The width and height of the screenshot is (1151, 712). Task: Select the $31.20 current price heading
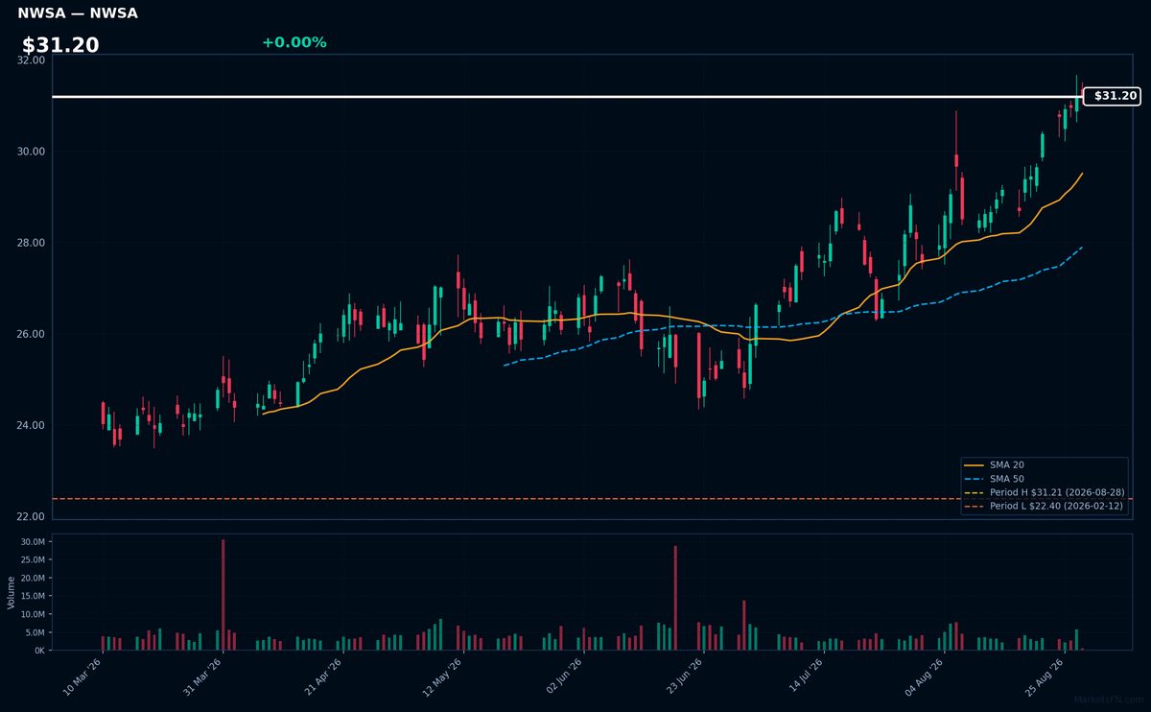[x=60, y=45]
